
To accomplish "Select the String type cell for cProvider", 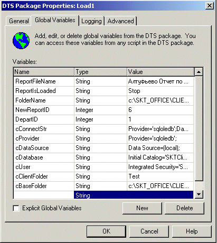I will click(100, 138).
